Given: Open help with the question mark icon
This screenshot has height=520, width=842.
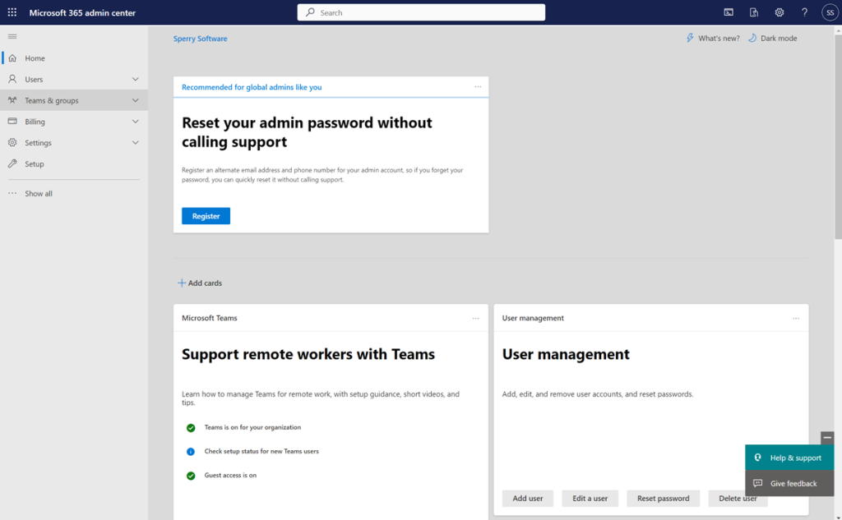Looking at the screenshot, I should click(x=804, y=12).
